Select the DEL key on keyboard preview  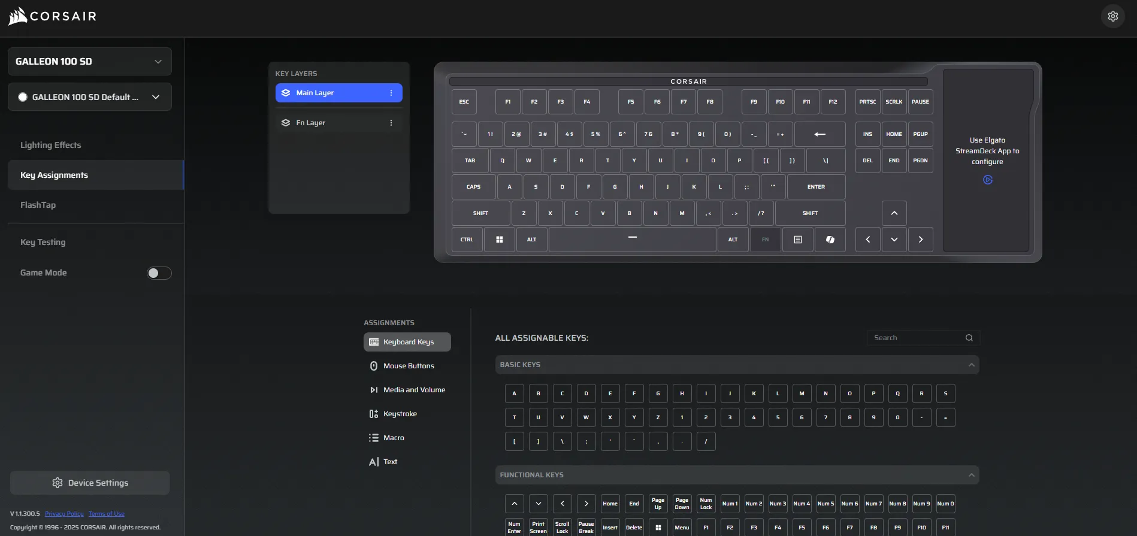pyautogui.click(x=867, y=161)
